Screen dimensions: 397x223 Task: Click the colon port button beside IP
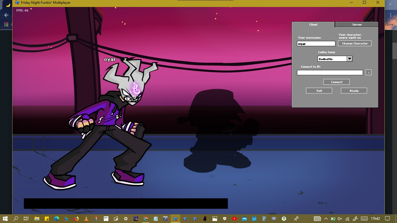point(369,73)
